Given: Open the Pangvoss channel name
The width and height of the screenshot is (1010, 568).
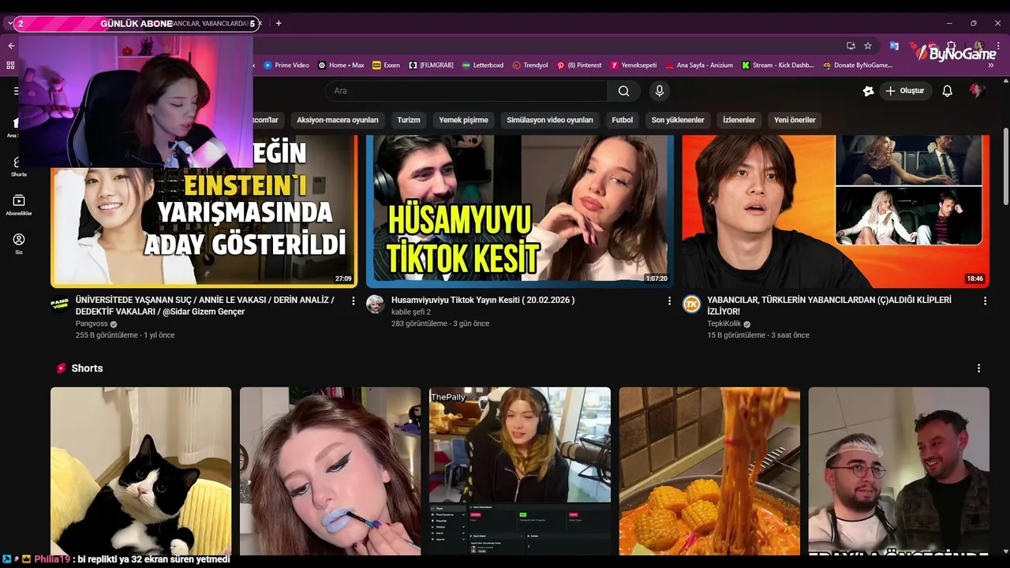Looking at the screenshot, I should pos(92,324).
